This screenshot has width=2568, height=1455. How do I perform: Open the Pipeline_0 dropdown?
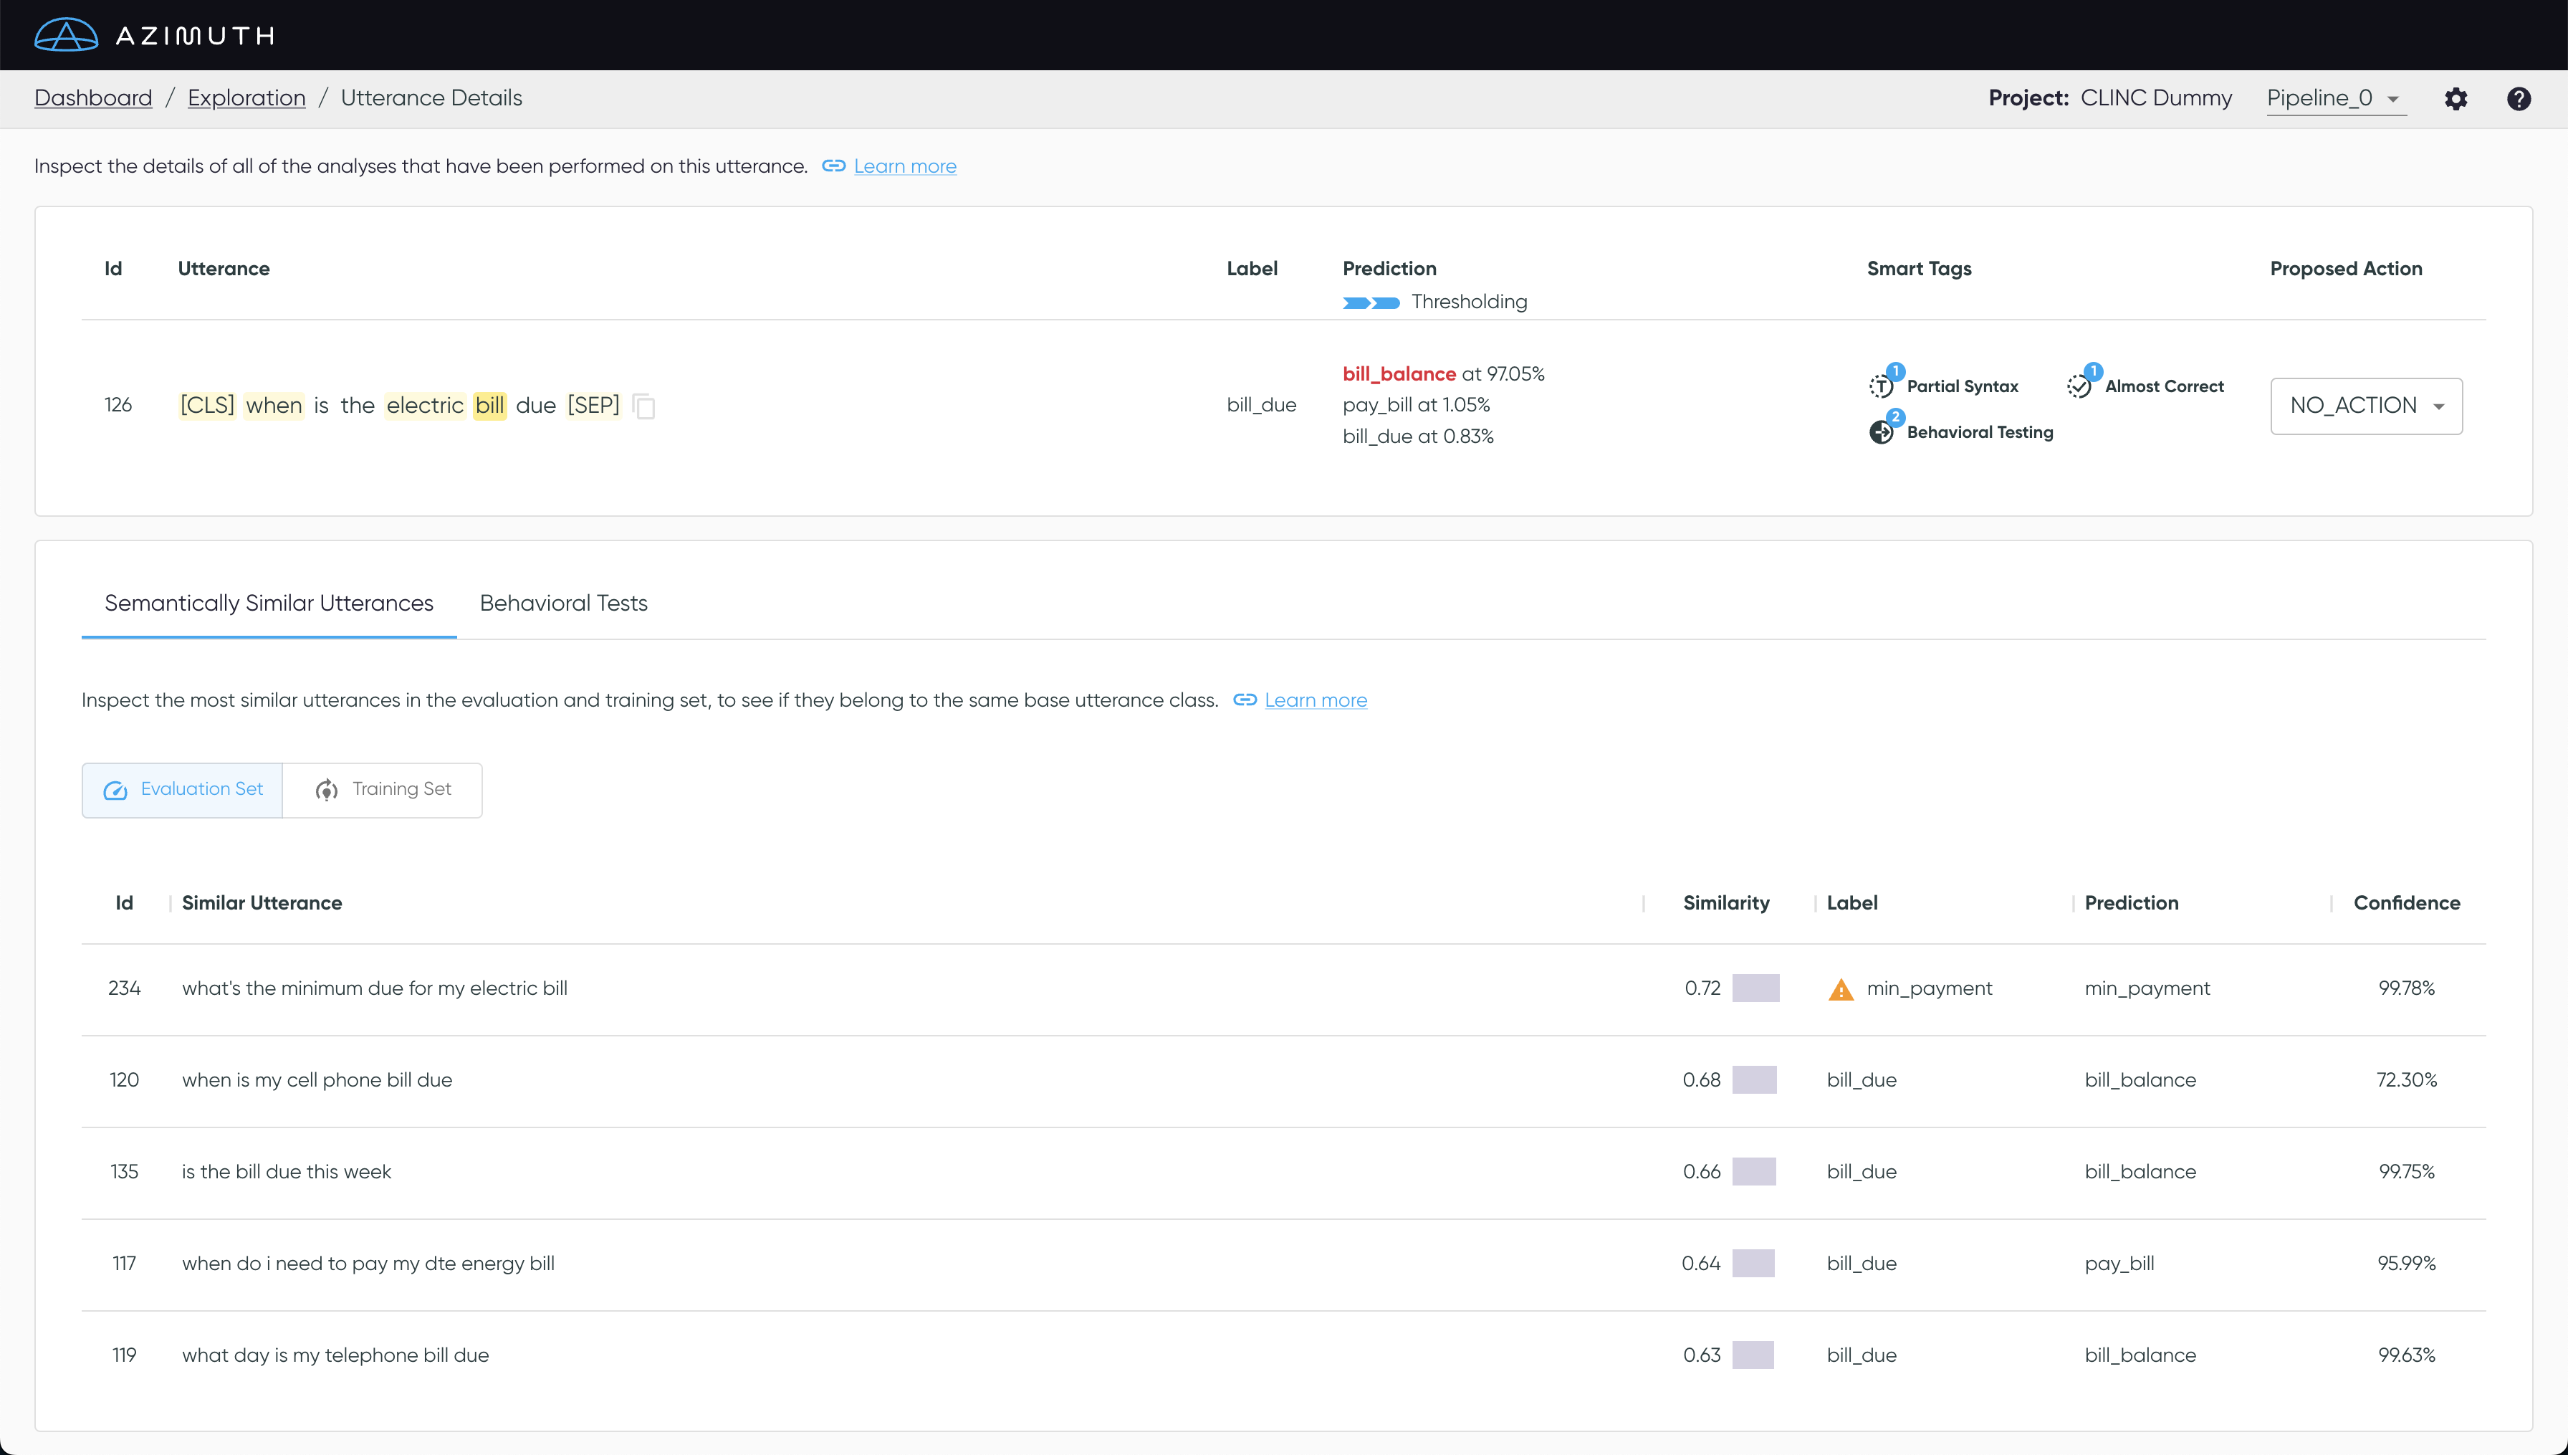[2335, 99]
